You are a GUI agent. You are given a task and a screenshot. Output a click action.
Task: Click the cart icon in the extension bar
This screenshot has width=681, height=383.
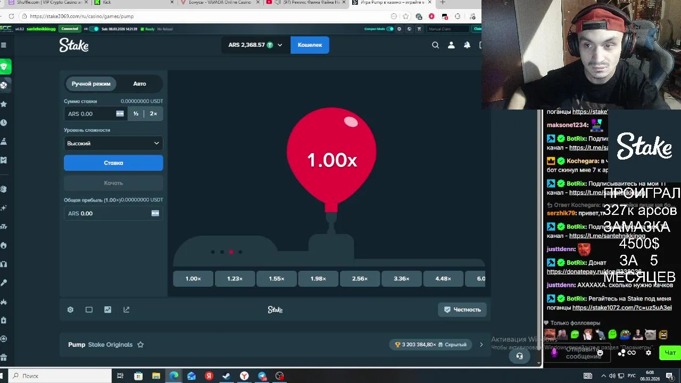(419, 29)
